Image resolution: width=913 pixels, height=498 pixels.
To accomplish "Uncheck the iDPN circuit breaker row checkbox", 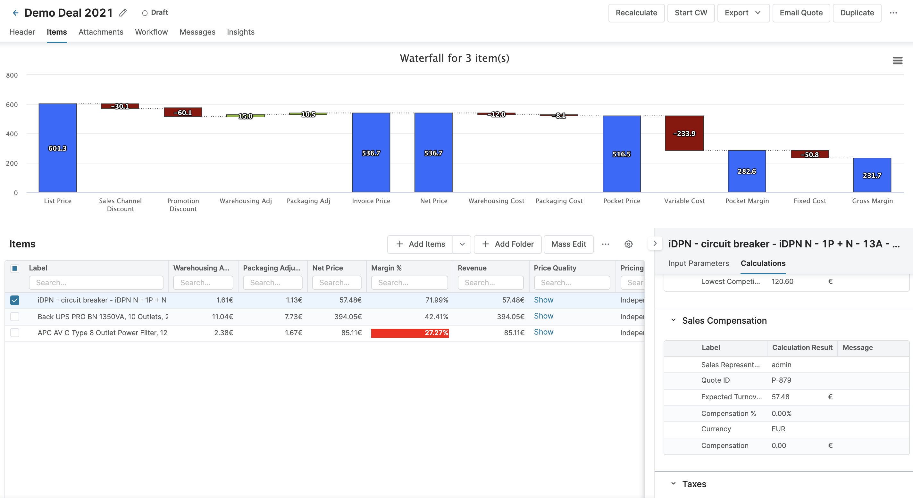I will coord(15,300).
